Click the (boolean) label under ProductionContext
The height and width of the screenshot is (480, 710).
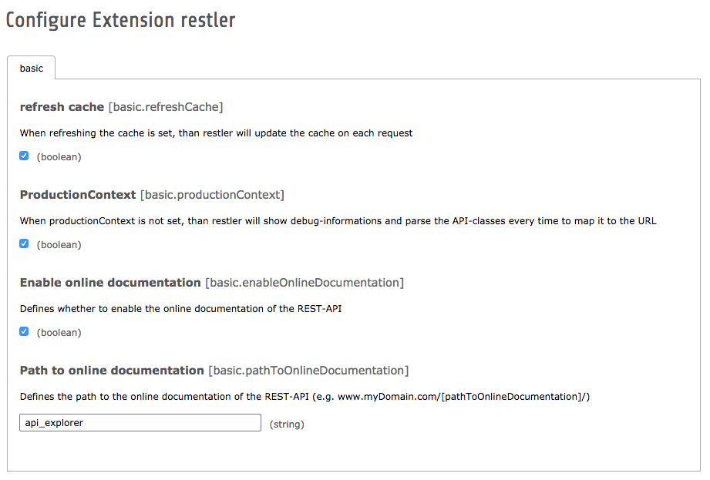[59, 244]
